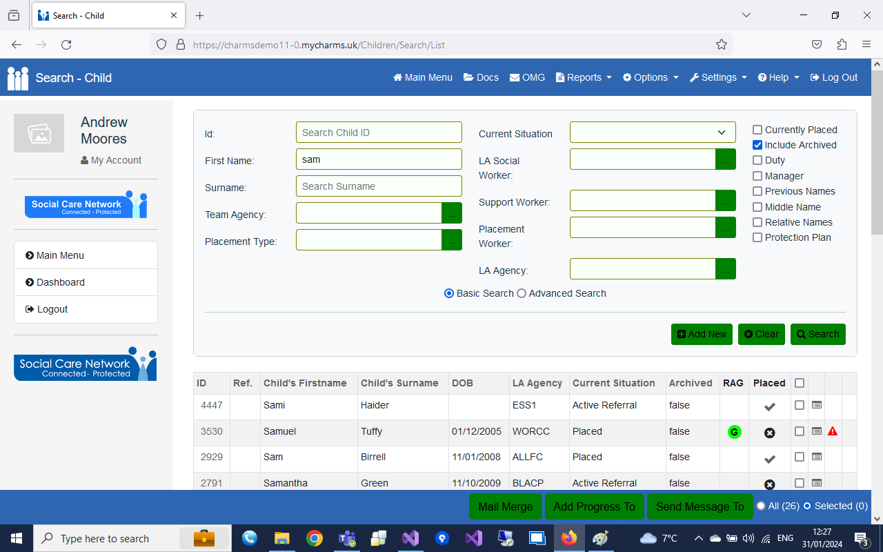Tick the Middle Name checkbox
The width and height of the screenshot is (883, 552).
tap(757, 207)
